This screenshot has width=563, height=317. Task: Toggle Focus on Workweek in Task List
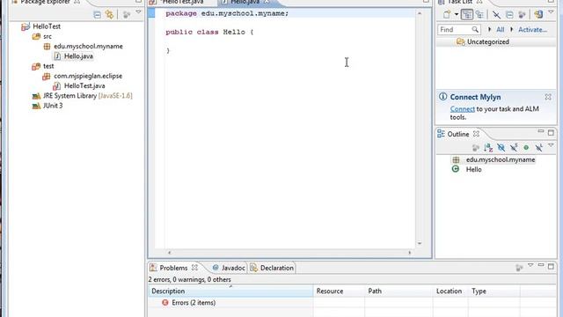tap(522, 15)
